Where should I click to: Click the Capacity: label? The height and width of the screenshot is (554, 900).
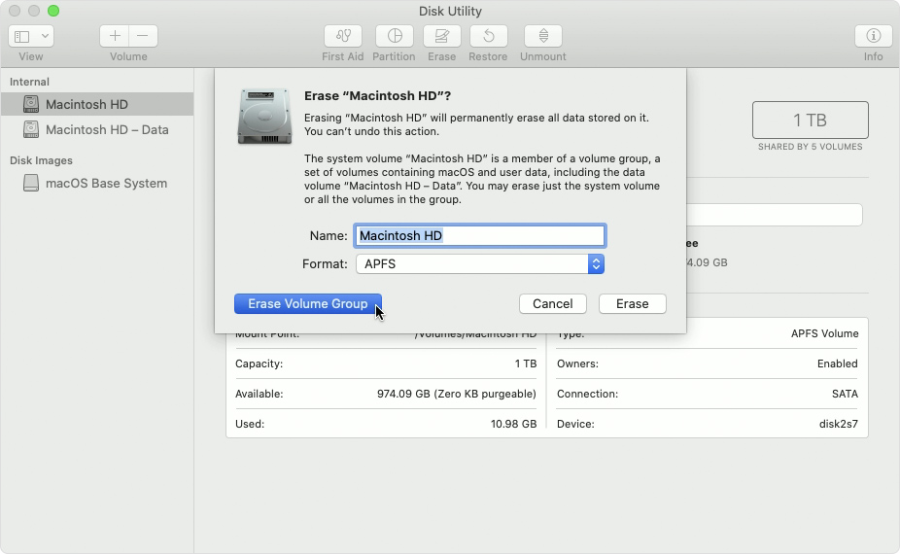(x=259, y=364)
